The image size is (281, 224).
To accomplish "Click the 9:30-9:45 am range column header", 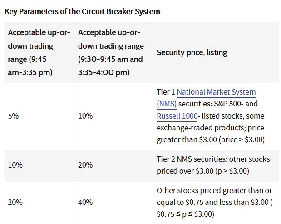I will (110, 53).
